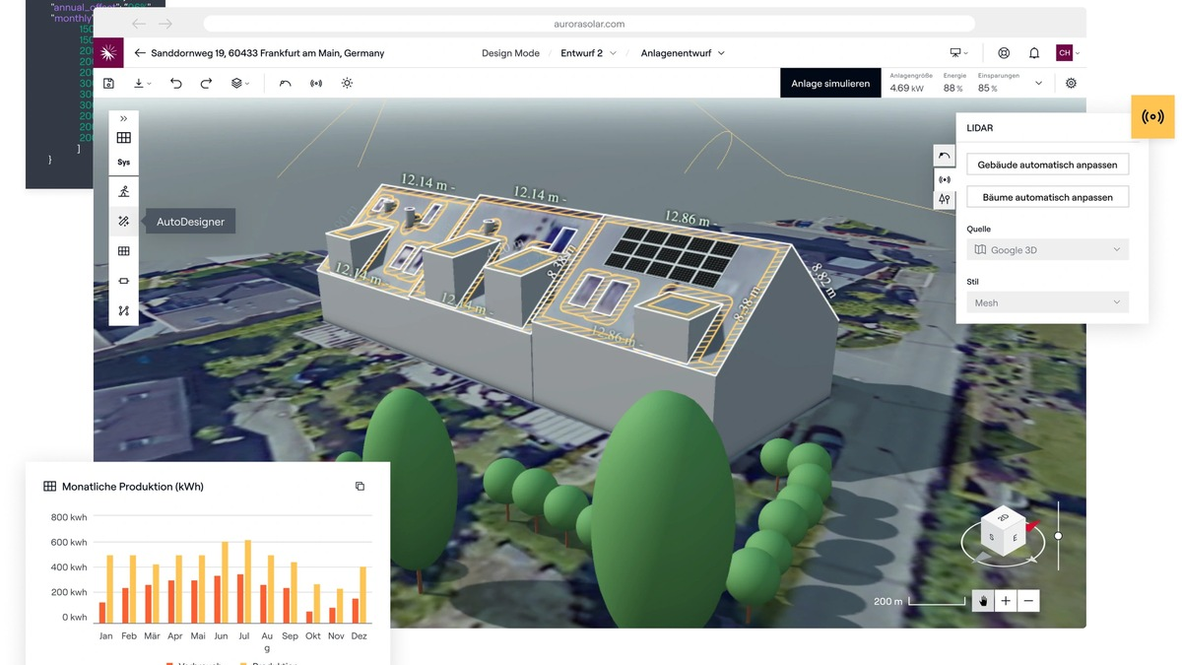
Task: Toggle the tree display tool under LIDAR icon
Action: pyautogui.click(x=944, y=199)
